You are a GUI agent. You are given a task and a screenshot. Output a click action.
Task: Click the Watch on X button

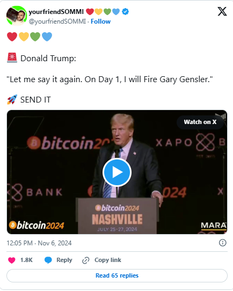[200, 122]
